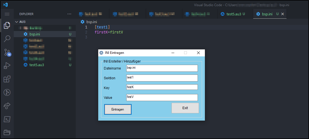The image size is (309, 139).
Task: Click into the Value input field
Action: pyautogui.click(x=162, y=97)
